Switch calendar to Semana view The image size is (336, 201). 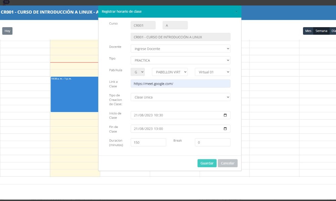321,31
